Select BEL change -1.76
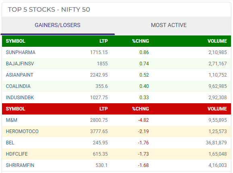The height and width of the screenshot is (173, 233). point(144,143)
